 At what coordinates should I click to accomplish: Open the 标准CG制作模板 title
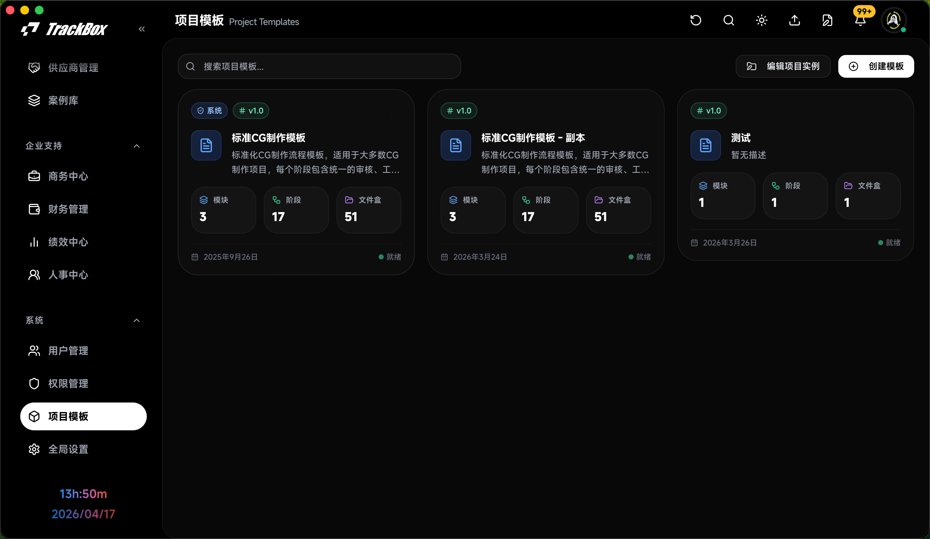[268, 138]
